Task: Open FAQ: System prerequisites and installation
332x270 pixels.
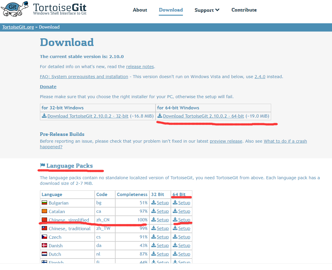Action: 84,77
